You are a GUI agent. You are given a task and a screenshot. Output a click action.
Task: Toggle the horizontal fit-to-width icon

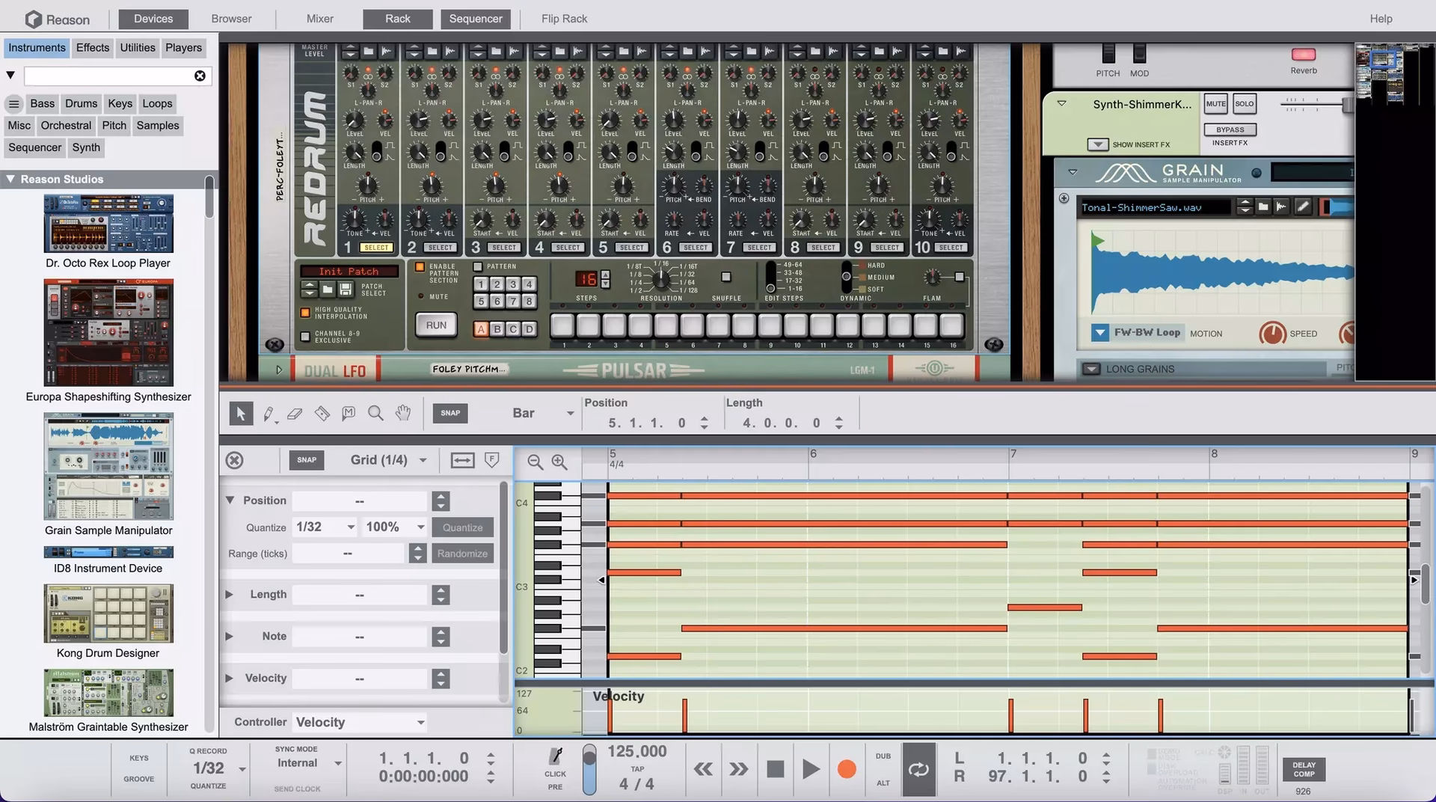tap(462, 460)
